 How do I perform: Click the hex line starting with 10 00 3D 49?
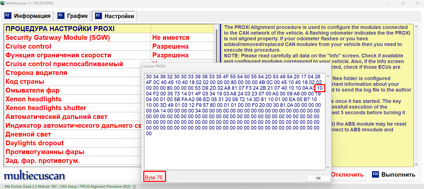[x=233, y=105]
